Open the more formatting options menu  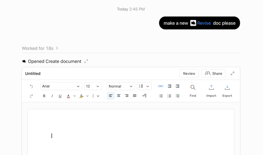click(96, 96)
